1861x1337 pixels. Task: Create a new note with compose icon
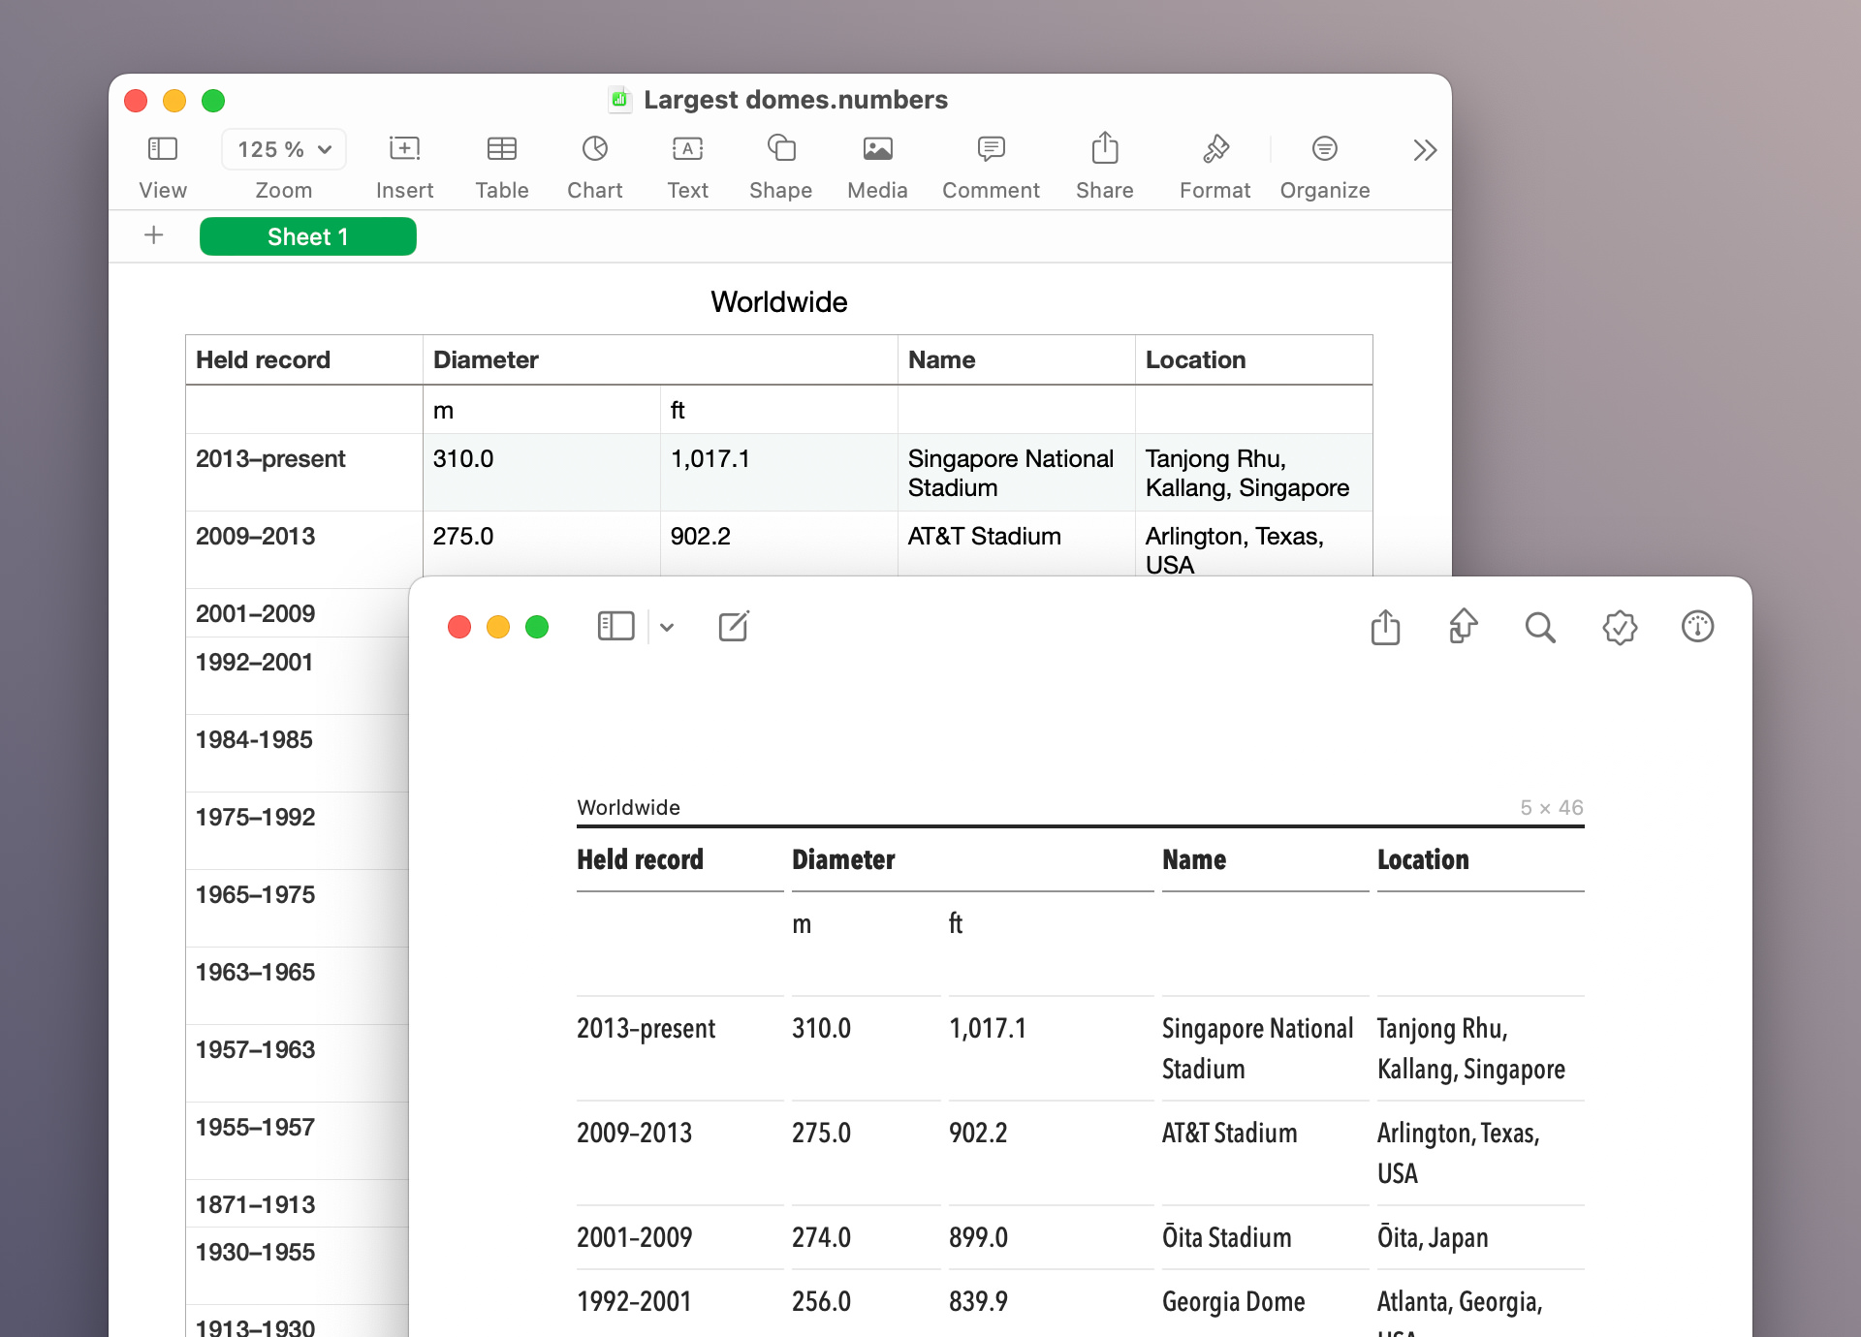coord(734,626)
